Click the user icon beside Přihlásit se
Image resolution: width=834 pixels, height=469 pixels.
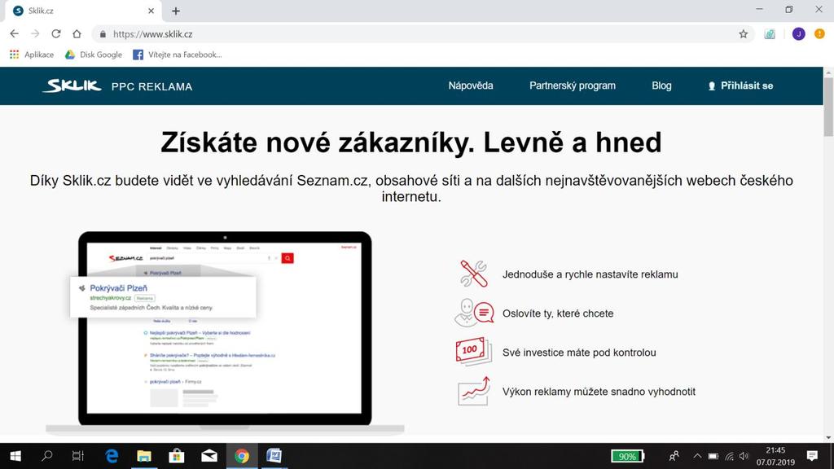pyautogui.click(x=712, y=86)
